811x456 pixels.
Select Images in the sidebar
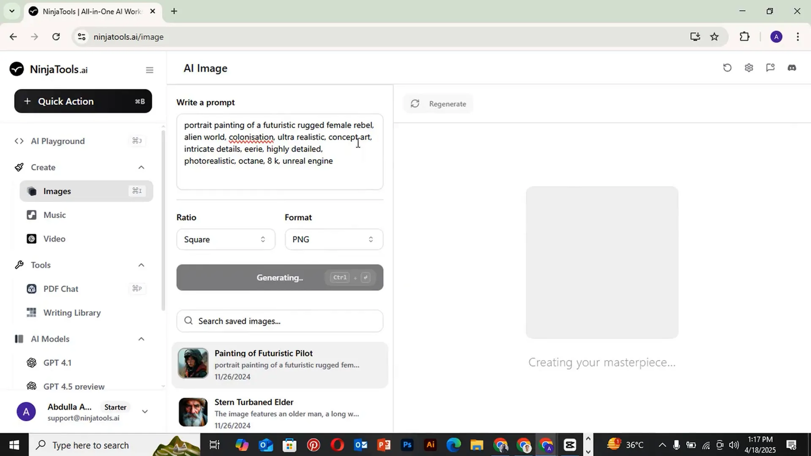(86, 191)
